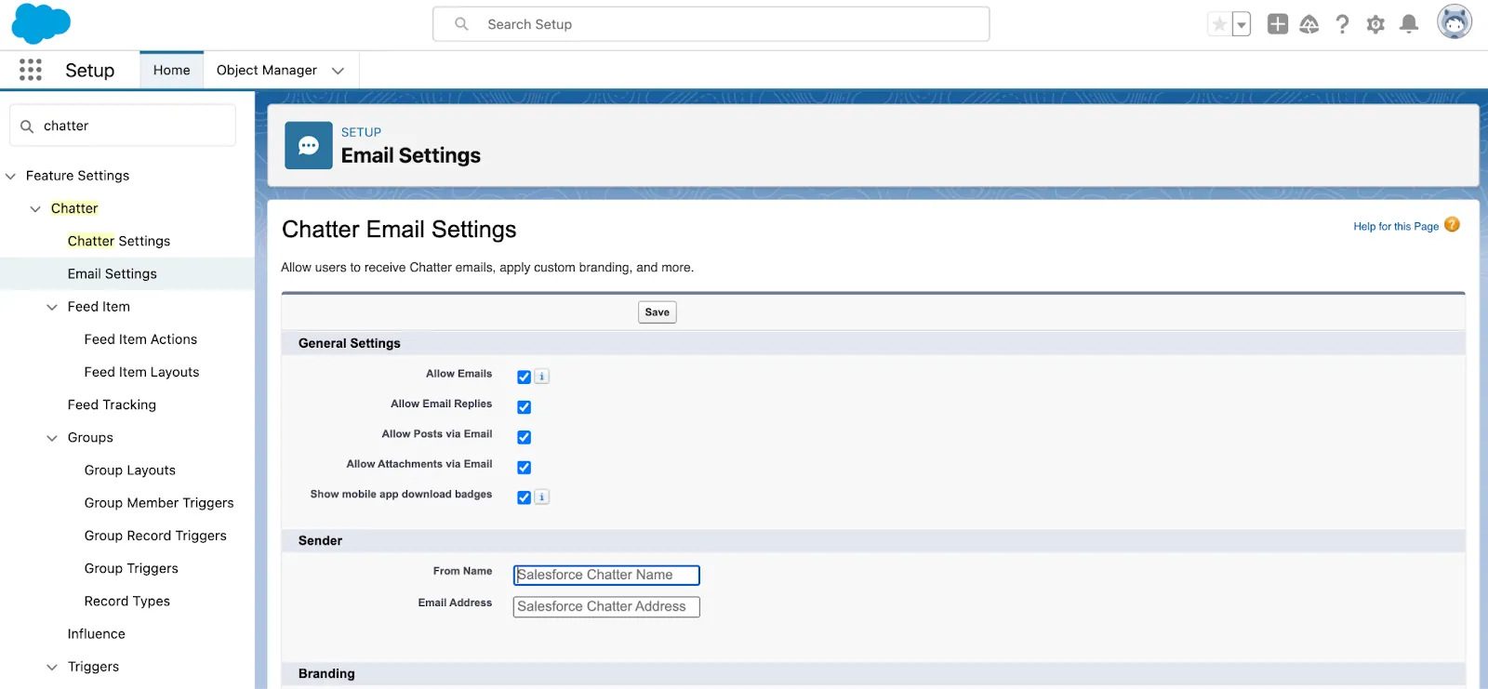1488x689 pixels.
Task: Open the notifications bell
Action: (1409, 24)
